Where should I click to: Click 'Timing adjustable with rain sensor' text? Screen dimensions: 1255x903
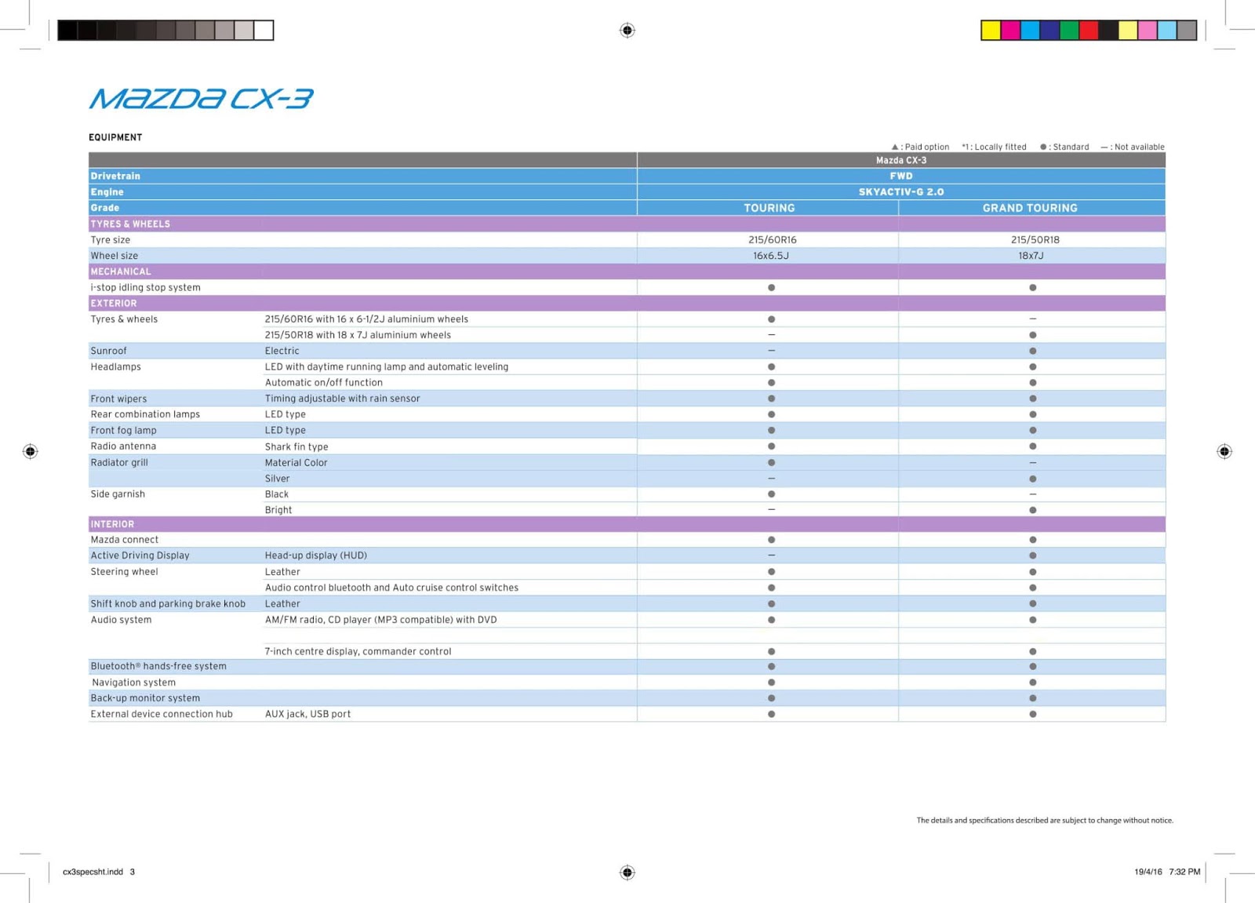tap(342, 399)
